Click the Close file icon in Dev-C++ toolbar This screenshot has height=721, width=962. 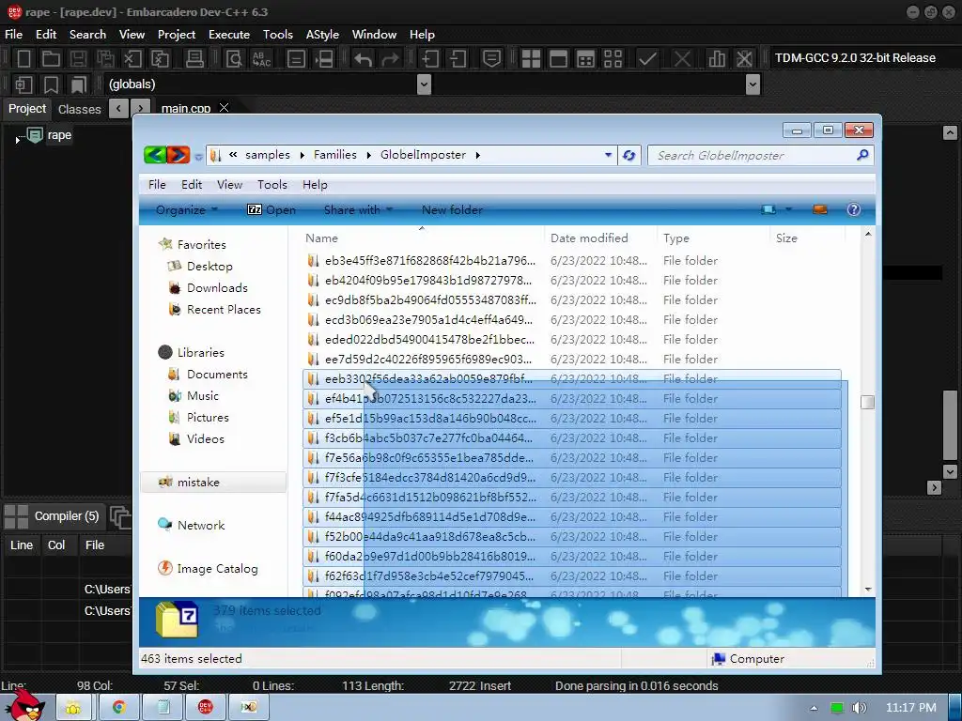[132, 59]
